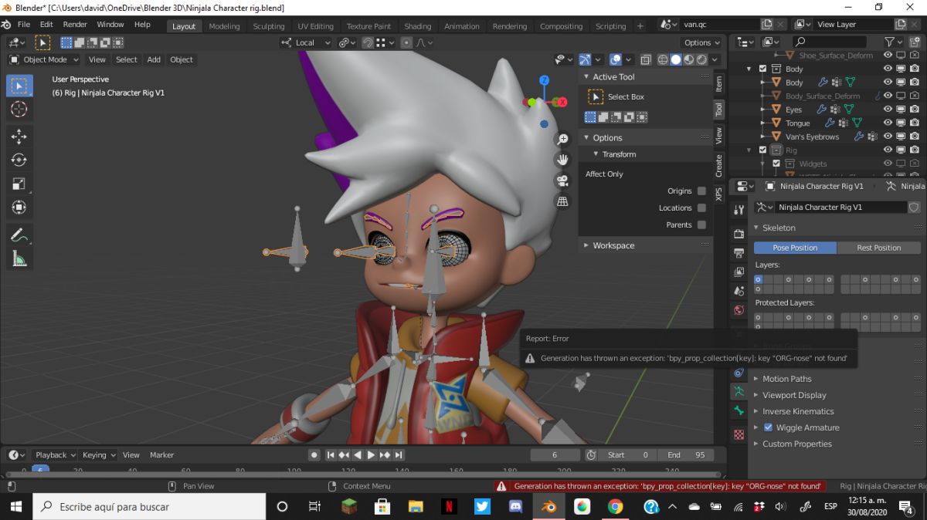Screen dimensions: 927x520
Task: Activate the Transform tool
Action: (19, 207)
